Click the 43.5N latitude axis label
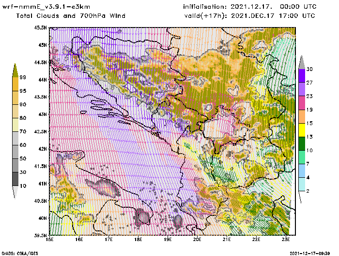 click(x=40, y=97)
